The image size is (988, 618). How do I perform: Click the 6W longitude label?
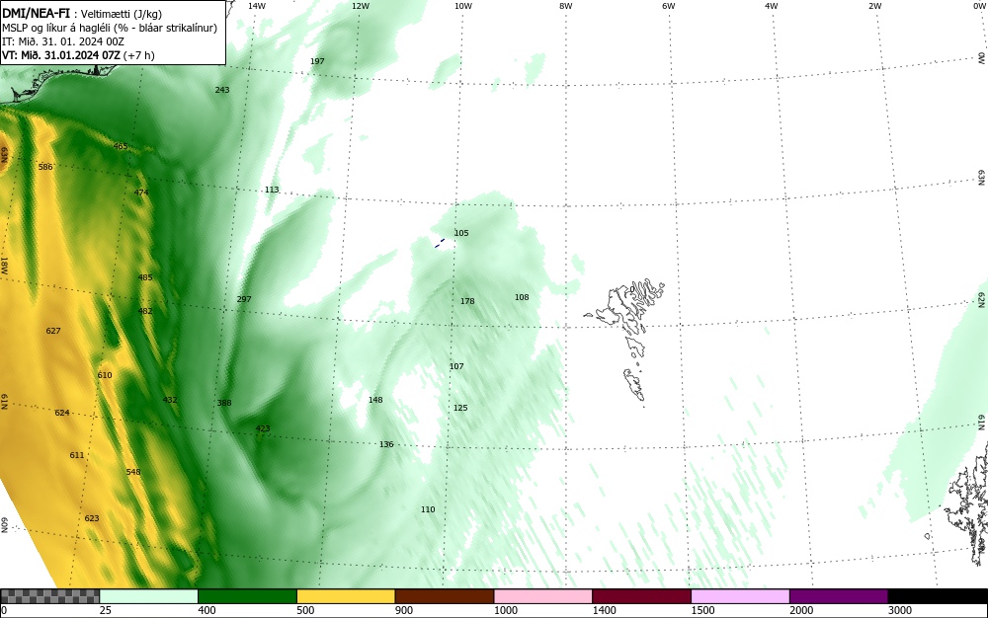coord(668,6)
